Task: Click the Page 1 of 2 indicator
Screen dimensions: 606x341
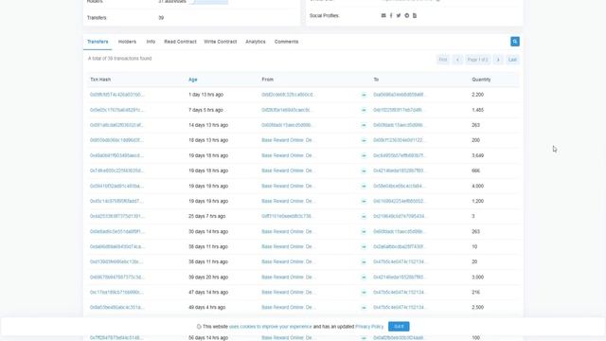Action: point(477,60)
